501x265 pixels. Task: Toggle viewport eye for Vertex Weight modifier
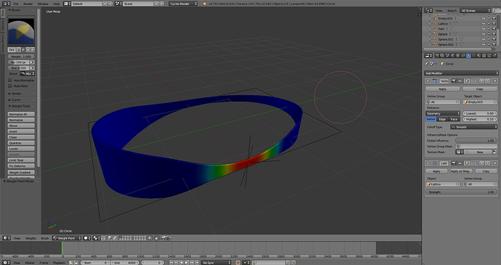click(x=460, y=81)
